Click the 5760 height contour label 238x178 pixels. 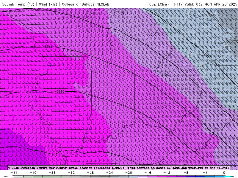coord(49,47)
